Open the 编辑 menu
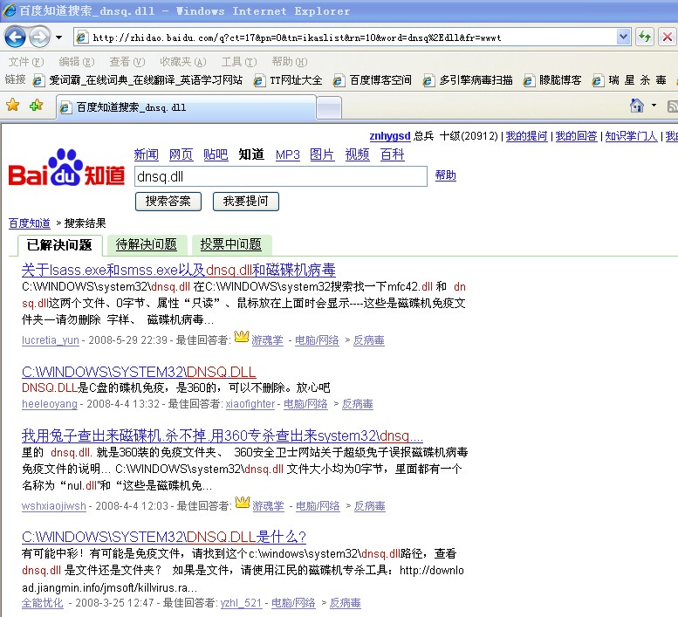This screenshot has width=678, height=617. [x=77, y=62]
